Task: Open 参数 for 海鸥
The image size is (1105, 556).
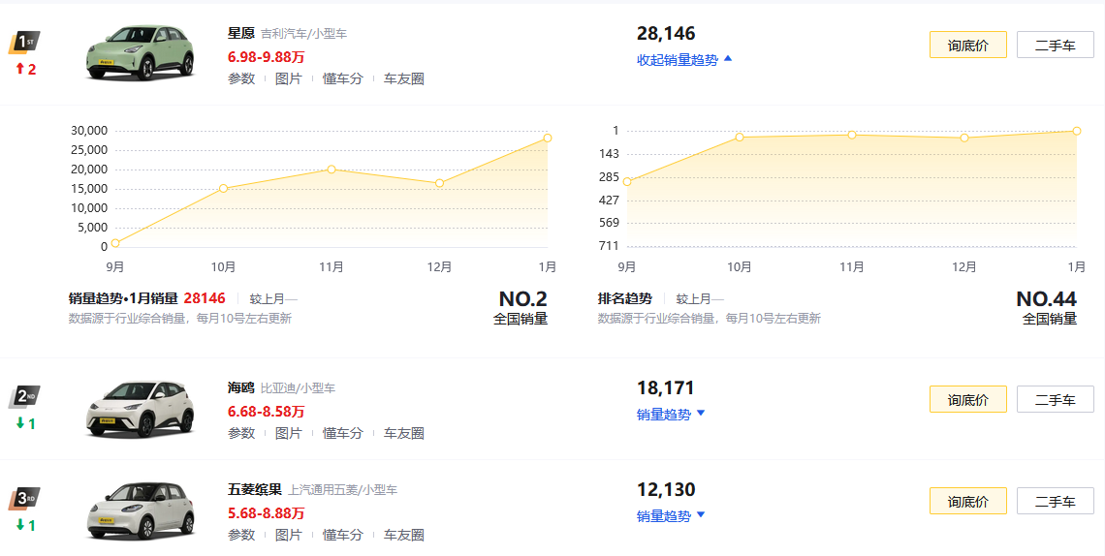Action: tap(241, 434)
